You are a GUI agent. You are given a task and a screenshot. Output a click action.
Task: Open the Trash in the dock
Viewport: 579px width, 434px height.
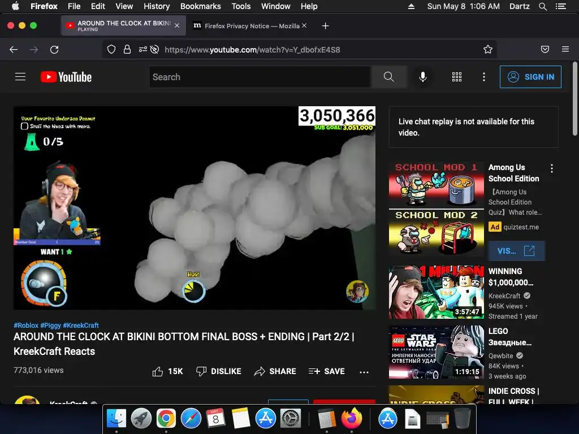[463, 419]
